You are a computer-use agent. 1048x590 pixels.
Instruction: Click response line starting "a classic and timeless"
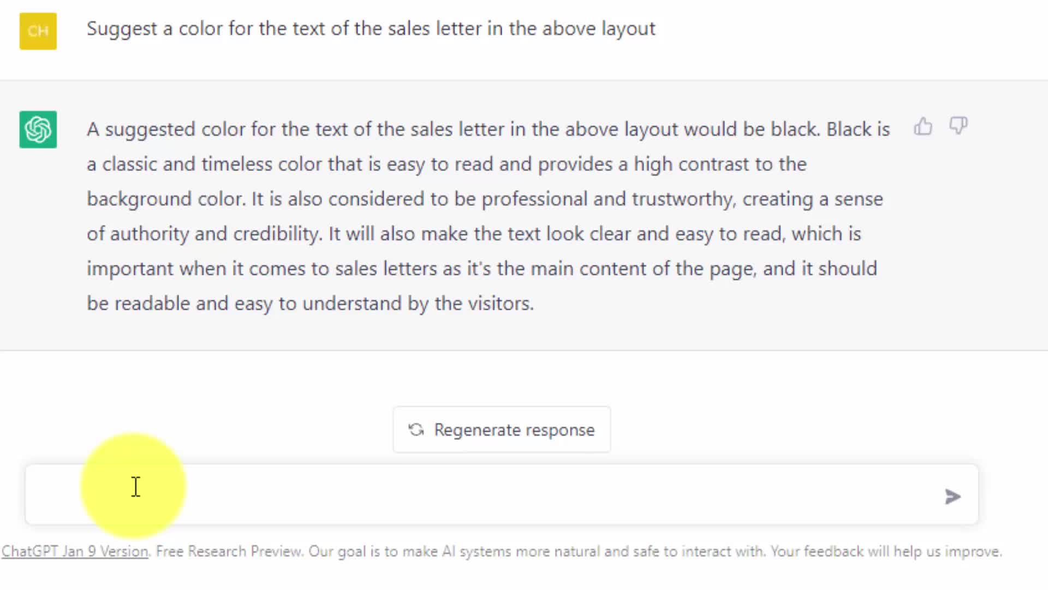(x=446, y=164)
